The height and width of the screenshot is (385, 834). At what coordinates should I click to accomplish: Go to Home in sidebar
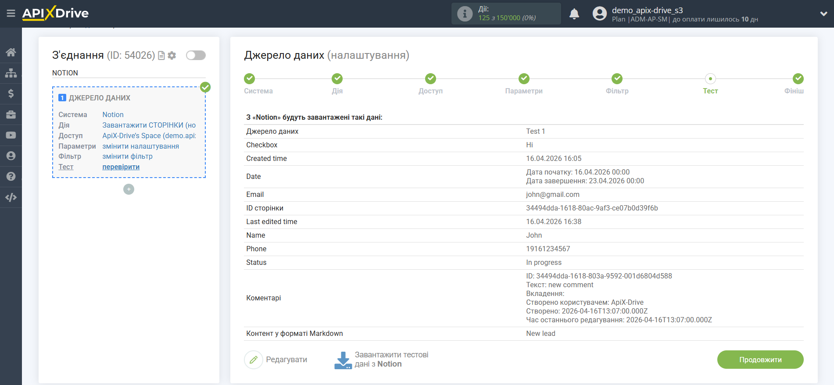pos(11,52)
